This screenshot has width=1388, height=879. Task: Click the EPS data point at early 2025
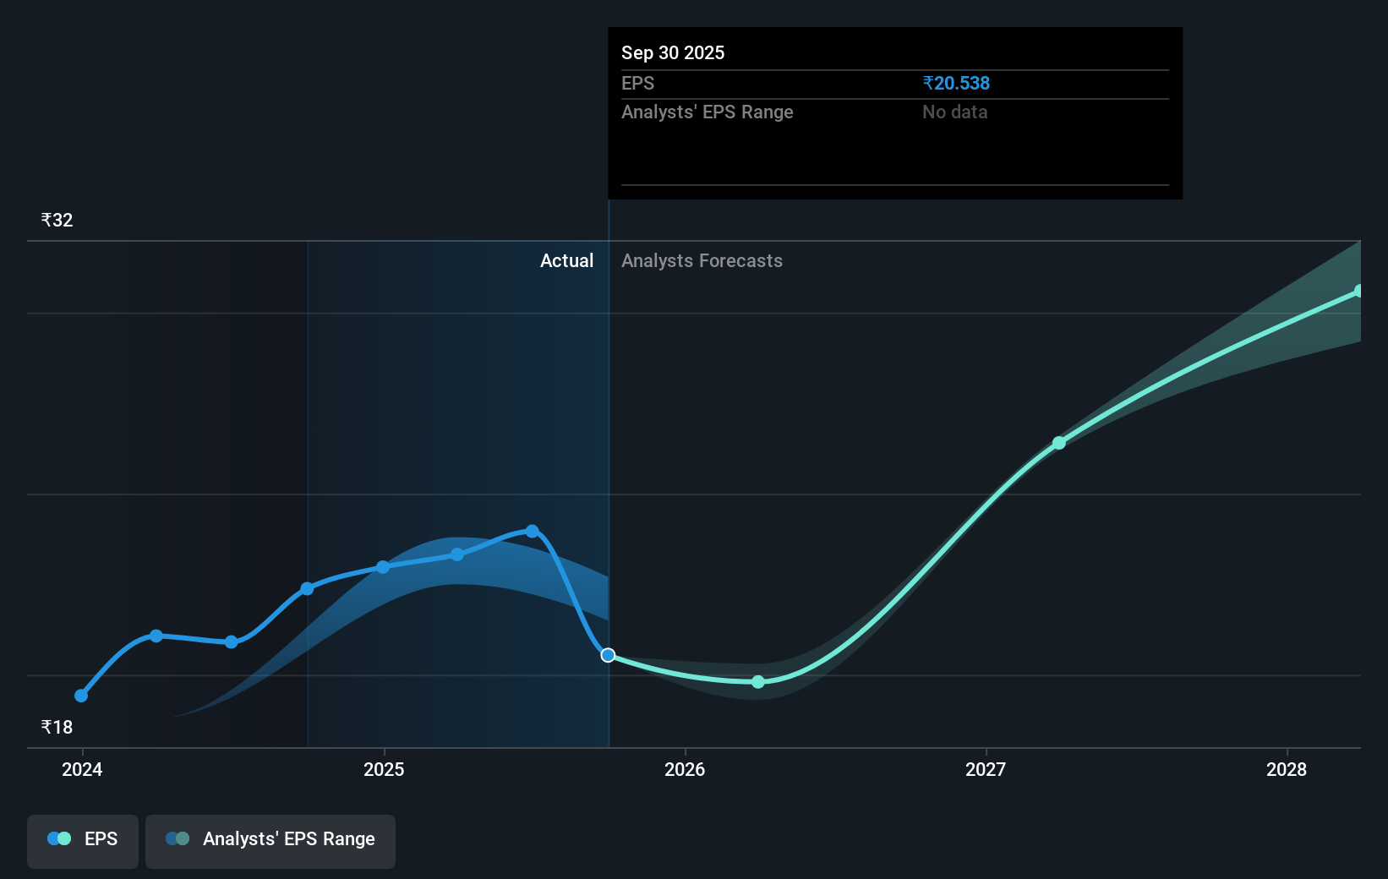point(383,566)
